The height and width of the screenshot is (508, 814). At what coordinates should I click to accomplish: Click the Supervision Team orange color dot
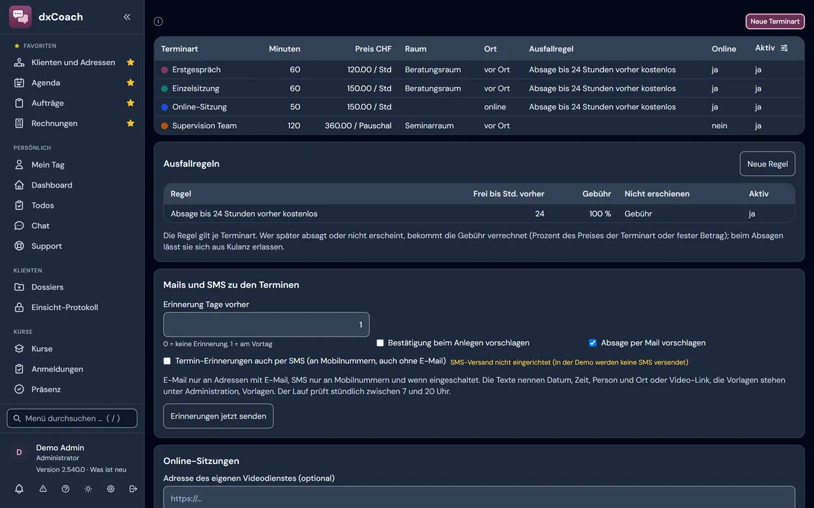click(165, 126)
